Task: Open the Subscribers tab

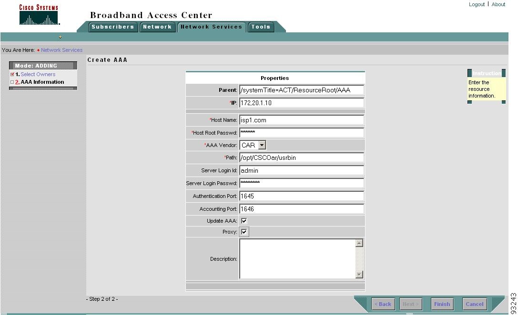Action: click(x=112, y=27)
